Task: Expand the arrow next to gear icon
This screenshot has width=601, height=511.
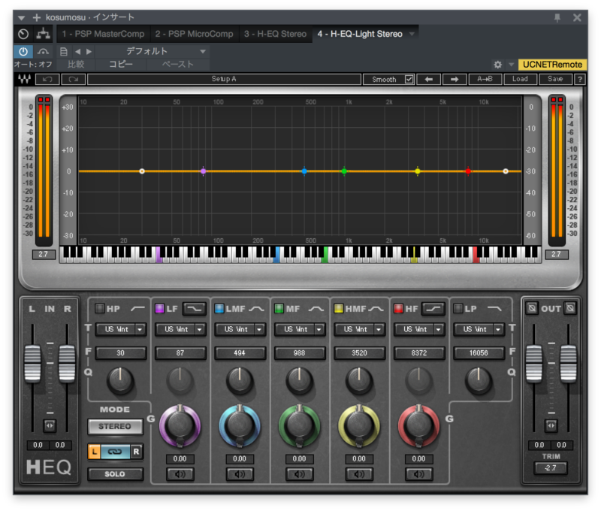Action: click(511, 65)
